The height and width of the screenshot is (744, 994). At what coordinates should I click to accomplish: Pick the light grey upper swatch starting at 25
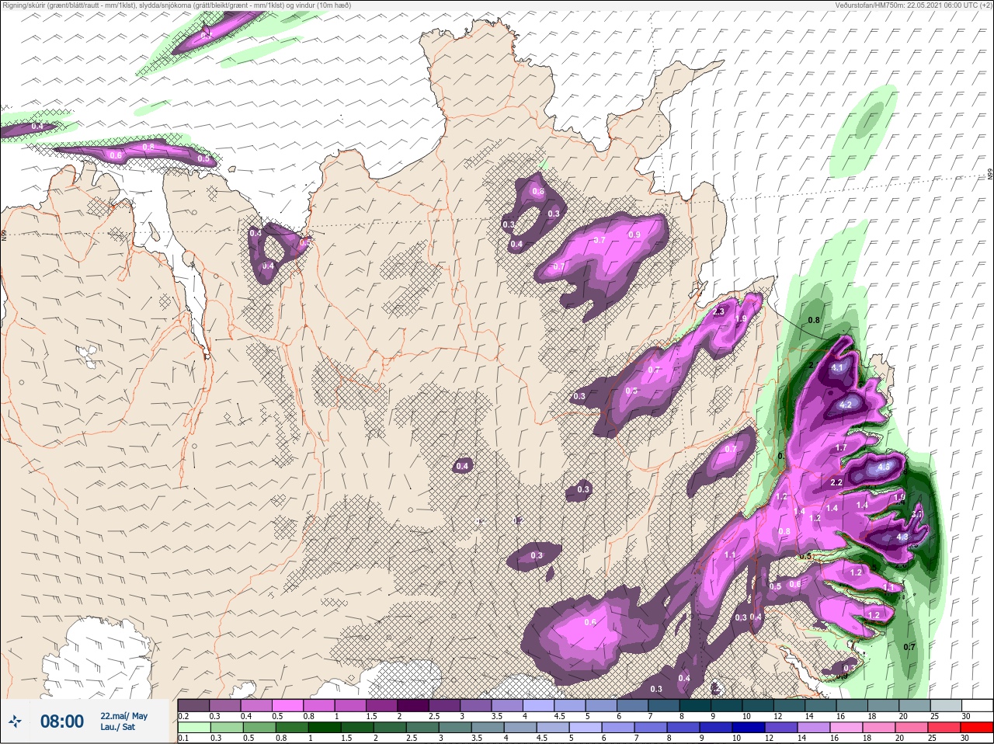coord(945,705)
